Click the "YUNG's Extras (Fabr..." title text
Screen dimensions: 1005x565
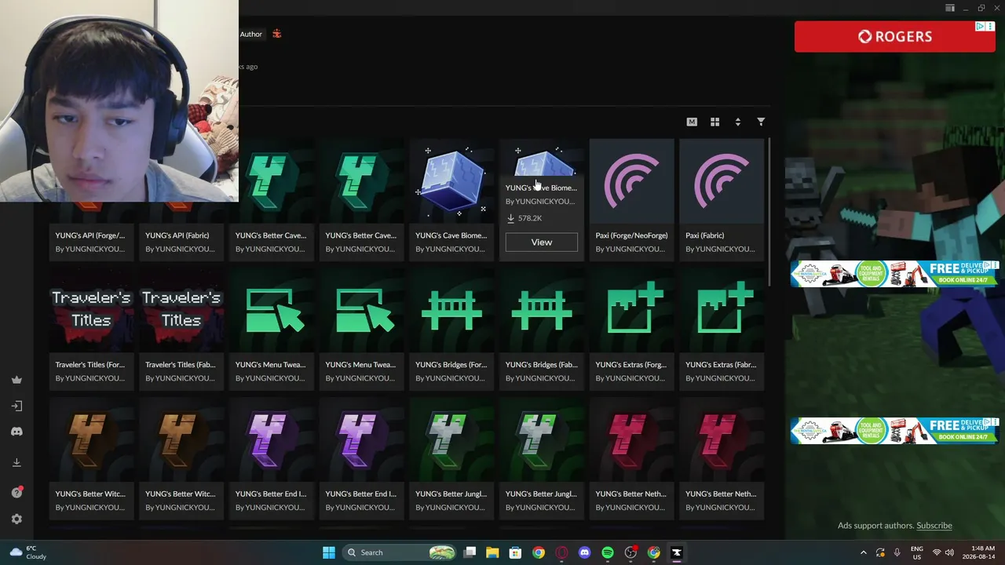tap(721, 365)
